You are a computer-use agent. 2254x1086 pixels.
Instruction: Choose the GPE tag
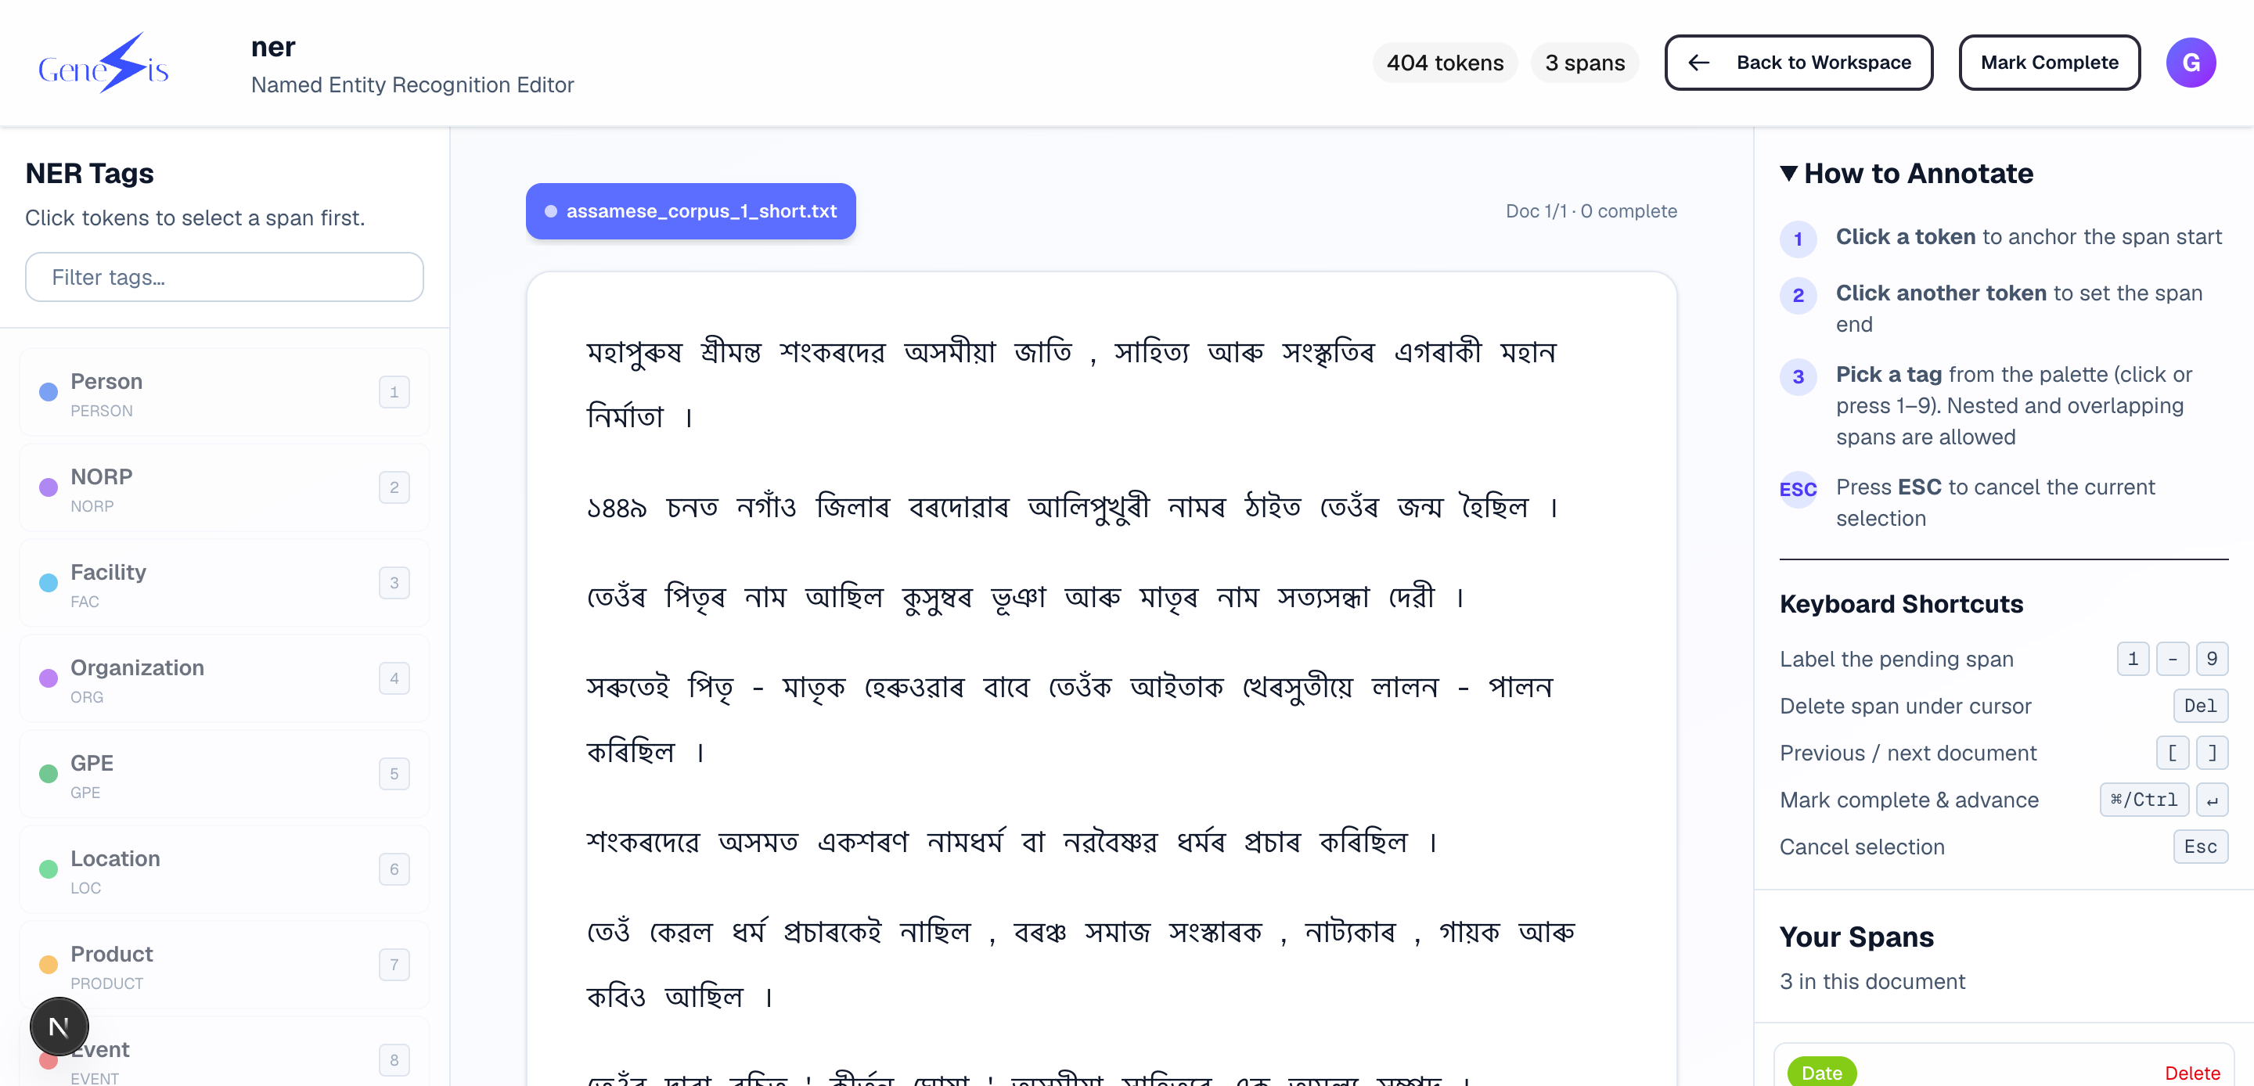[x=224, y=774]
